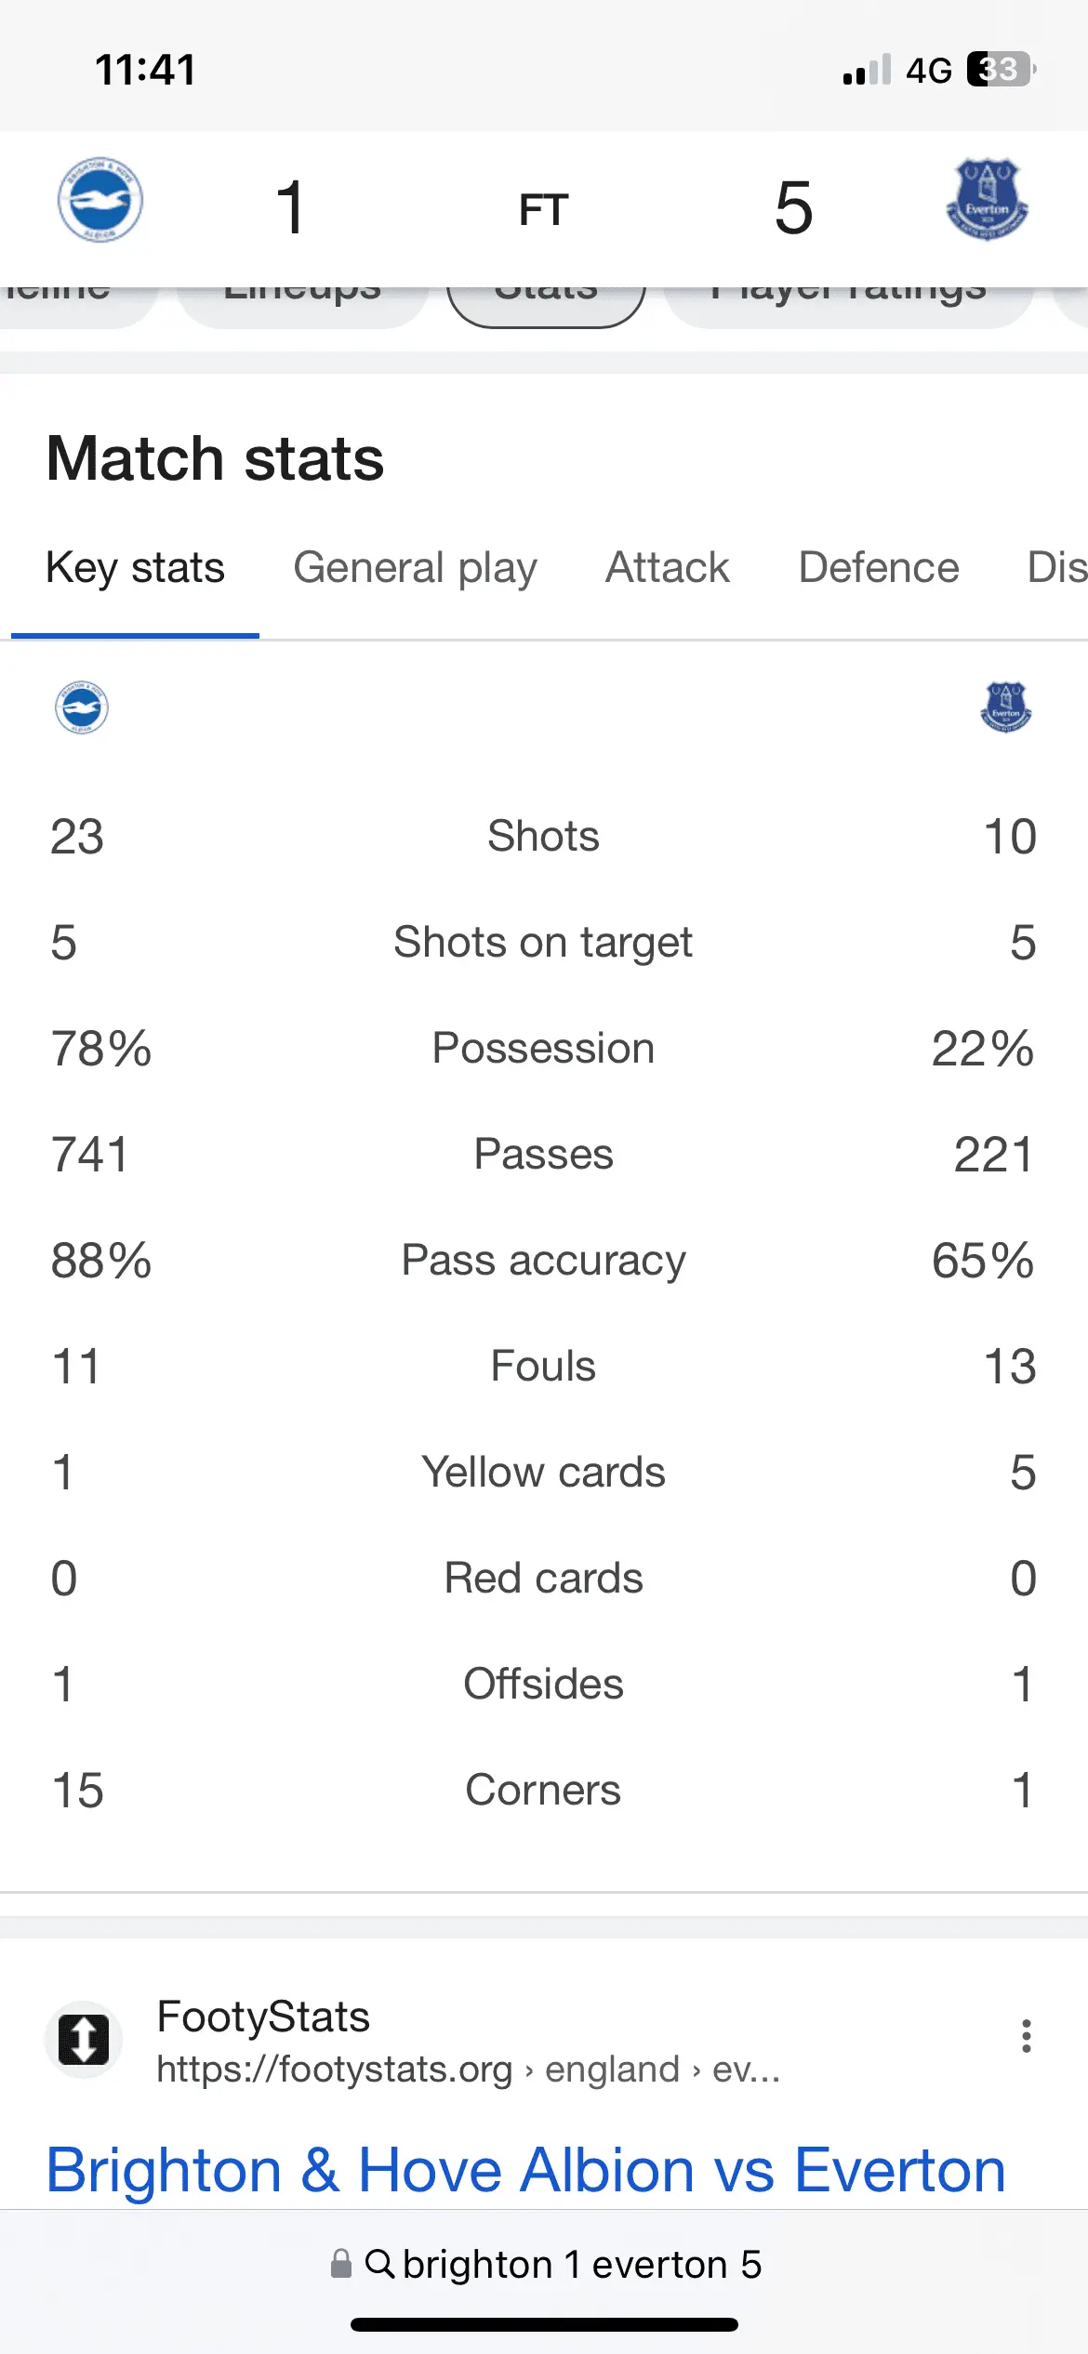
Task: Switch to the Attack stats tab
Action: (667, 568)
